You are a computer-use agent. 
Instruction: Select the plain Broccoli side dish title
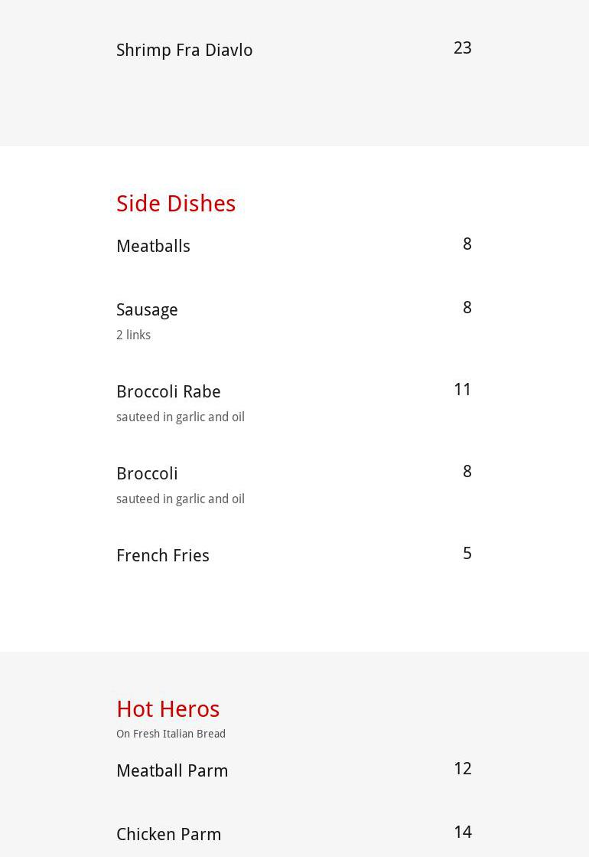147,474
